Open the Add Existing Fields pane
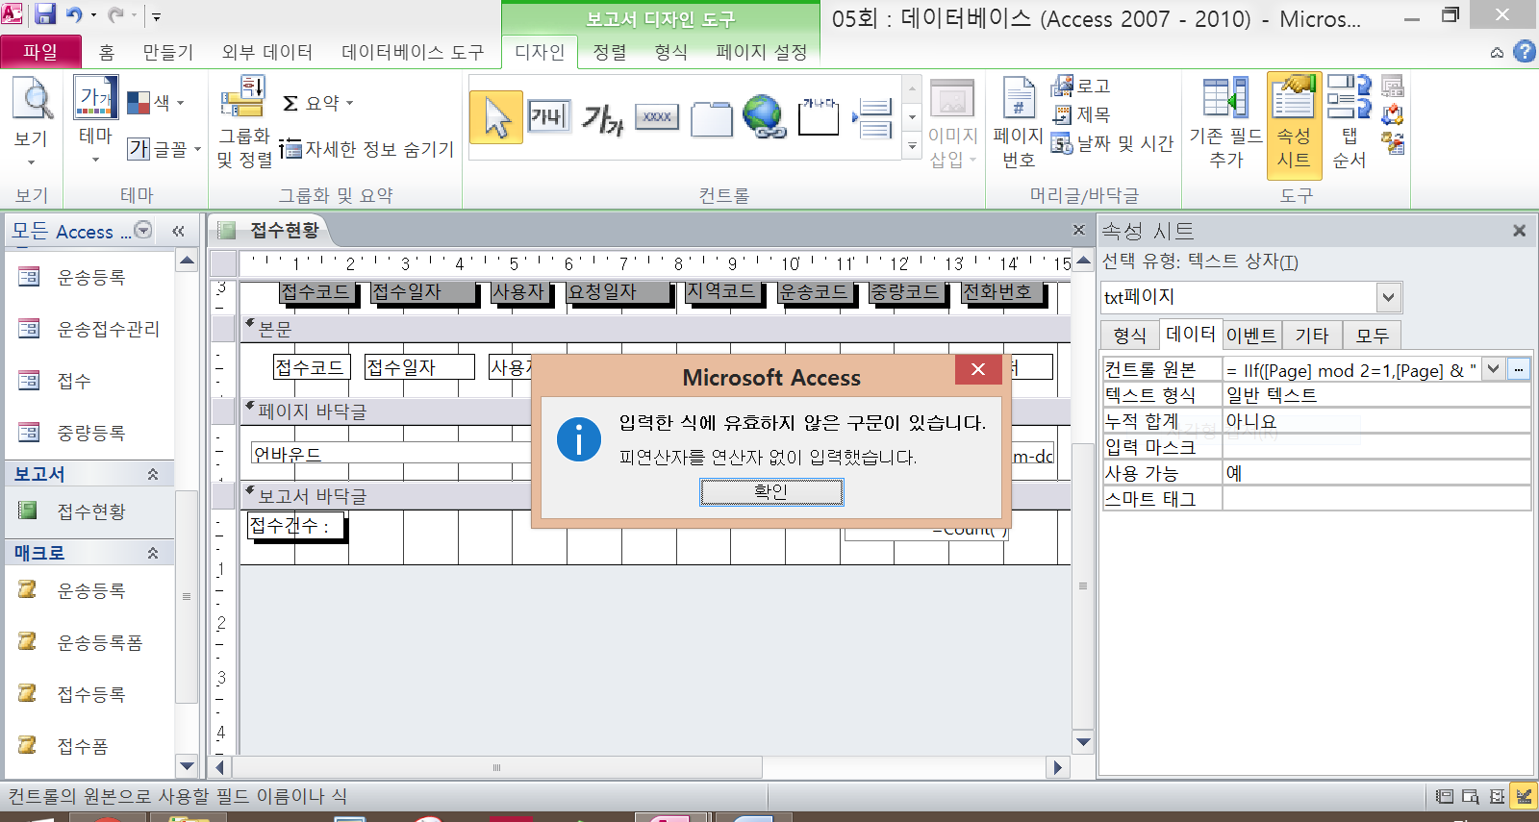Screen dimensions: 1539x822 [x=1225, y=122]
